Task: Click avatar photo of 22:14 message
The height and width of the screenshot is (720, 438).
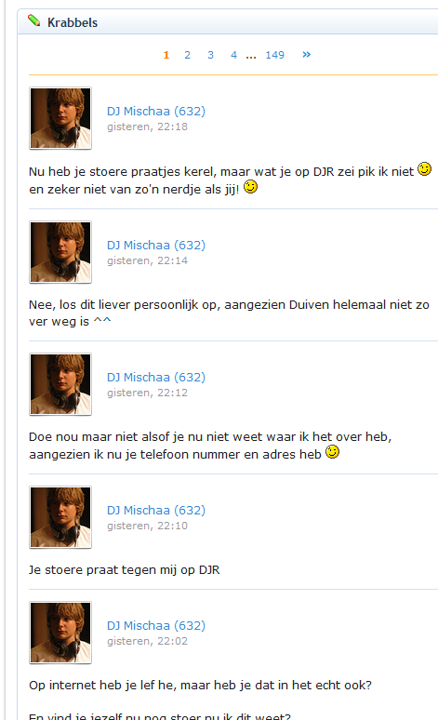Action: [60, 252]
